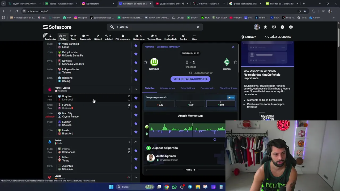The image size is (340, 191).
Task: Open the Balonmano sport category
Action: click(x=139, y=37)
